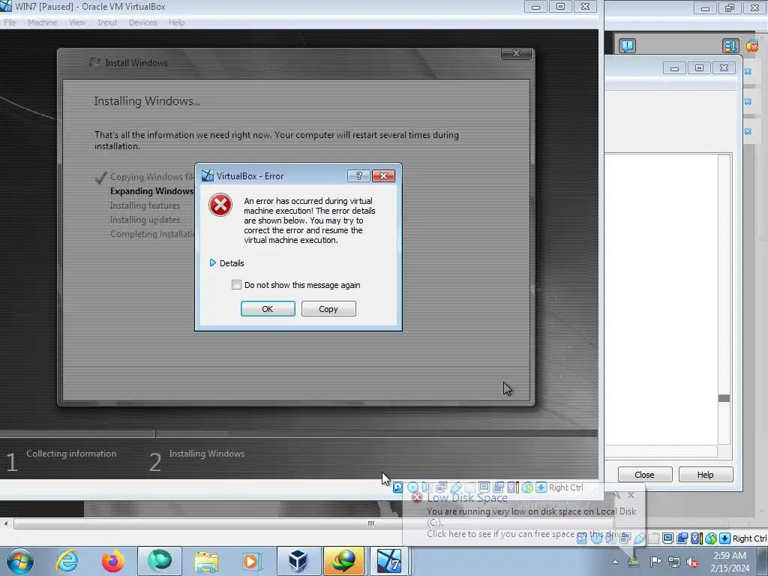Click the muted volume tray icon
This screenshot has width=768, height=576.
coord(692,562)
